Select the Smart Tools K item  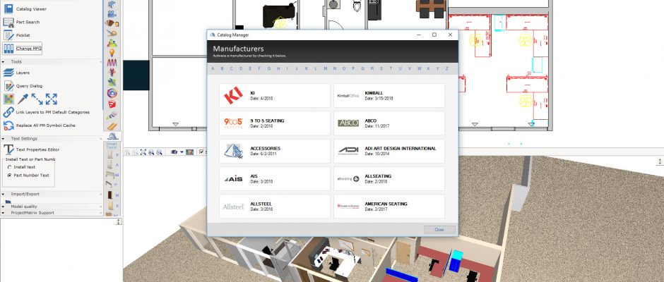(x=112, y=206)
